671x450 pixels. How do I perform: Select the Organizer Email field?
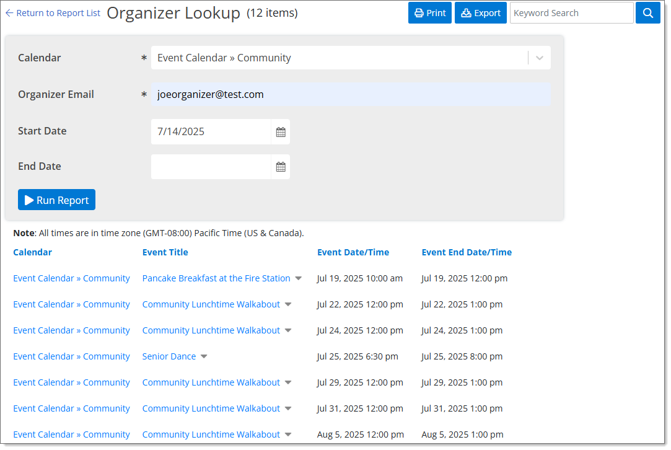click(x=351, y=94)
